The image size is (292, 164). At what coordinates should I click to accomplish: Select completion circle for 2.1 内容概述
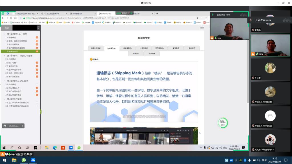(37, 59)
